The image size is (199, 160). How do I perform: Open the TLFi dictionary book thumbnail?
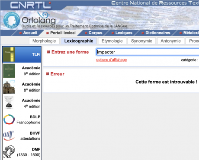[9, 55]
